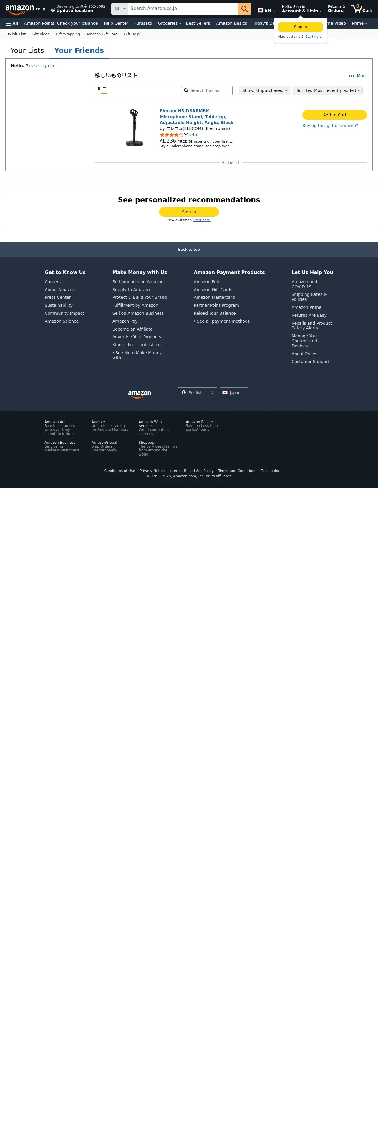This screenshot has height=1135, width=378.
Task: Click the Amazon.co.jp logo in header
Action: [25, 9]
